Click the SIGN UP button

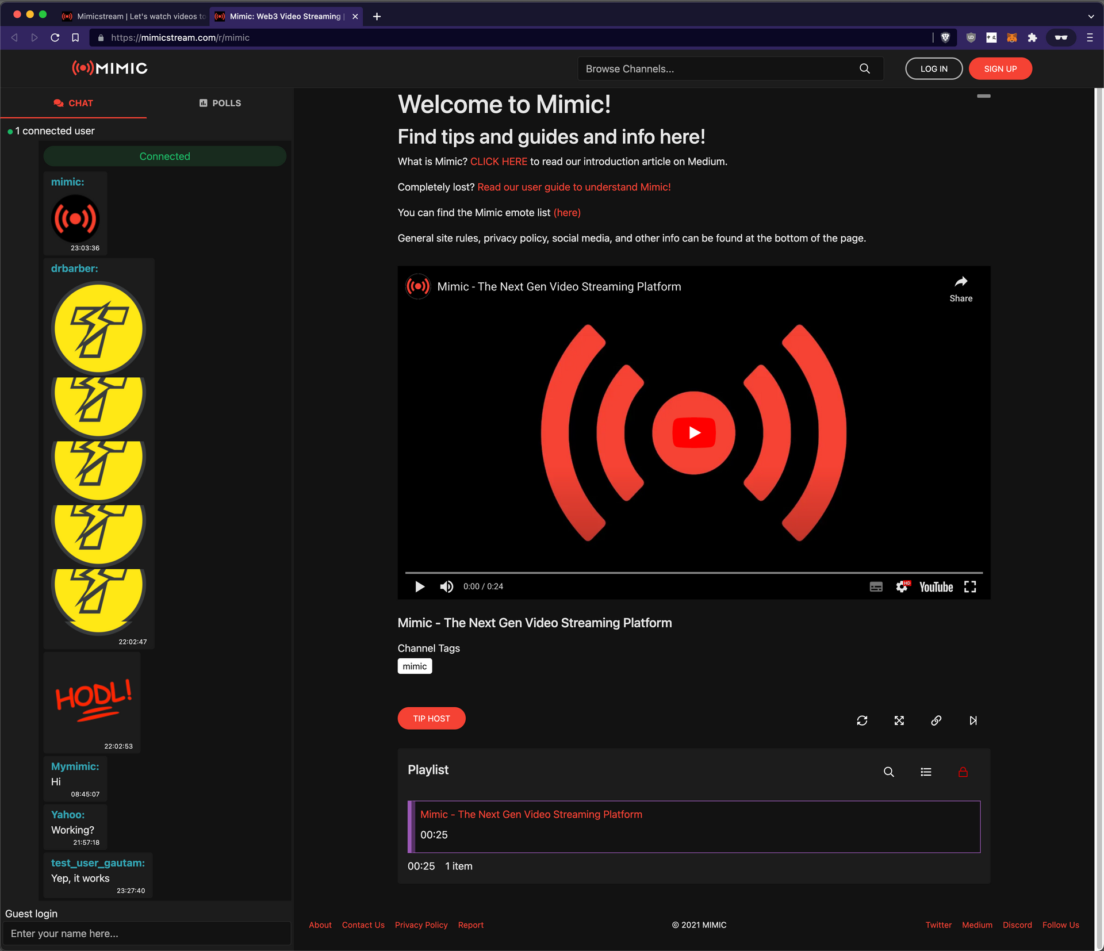click(1000, 68)
